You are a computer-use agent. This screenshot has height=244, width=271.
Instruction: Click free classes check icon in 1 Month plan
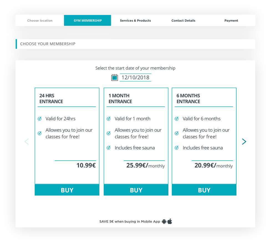(109, 133)
